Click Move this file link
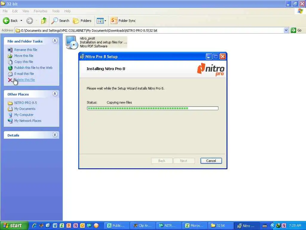 click(24, 56)
